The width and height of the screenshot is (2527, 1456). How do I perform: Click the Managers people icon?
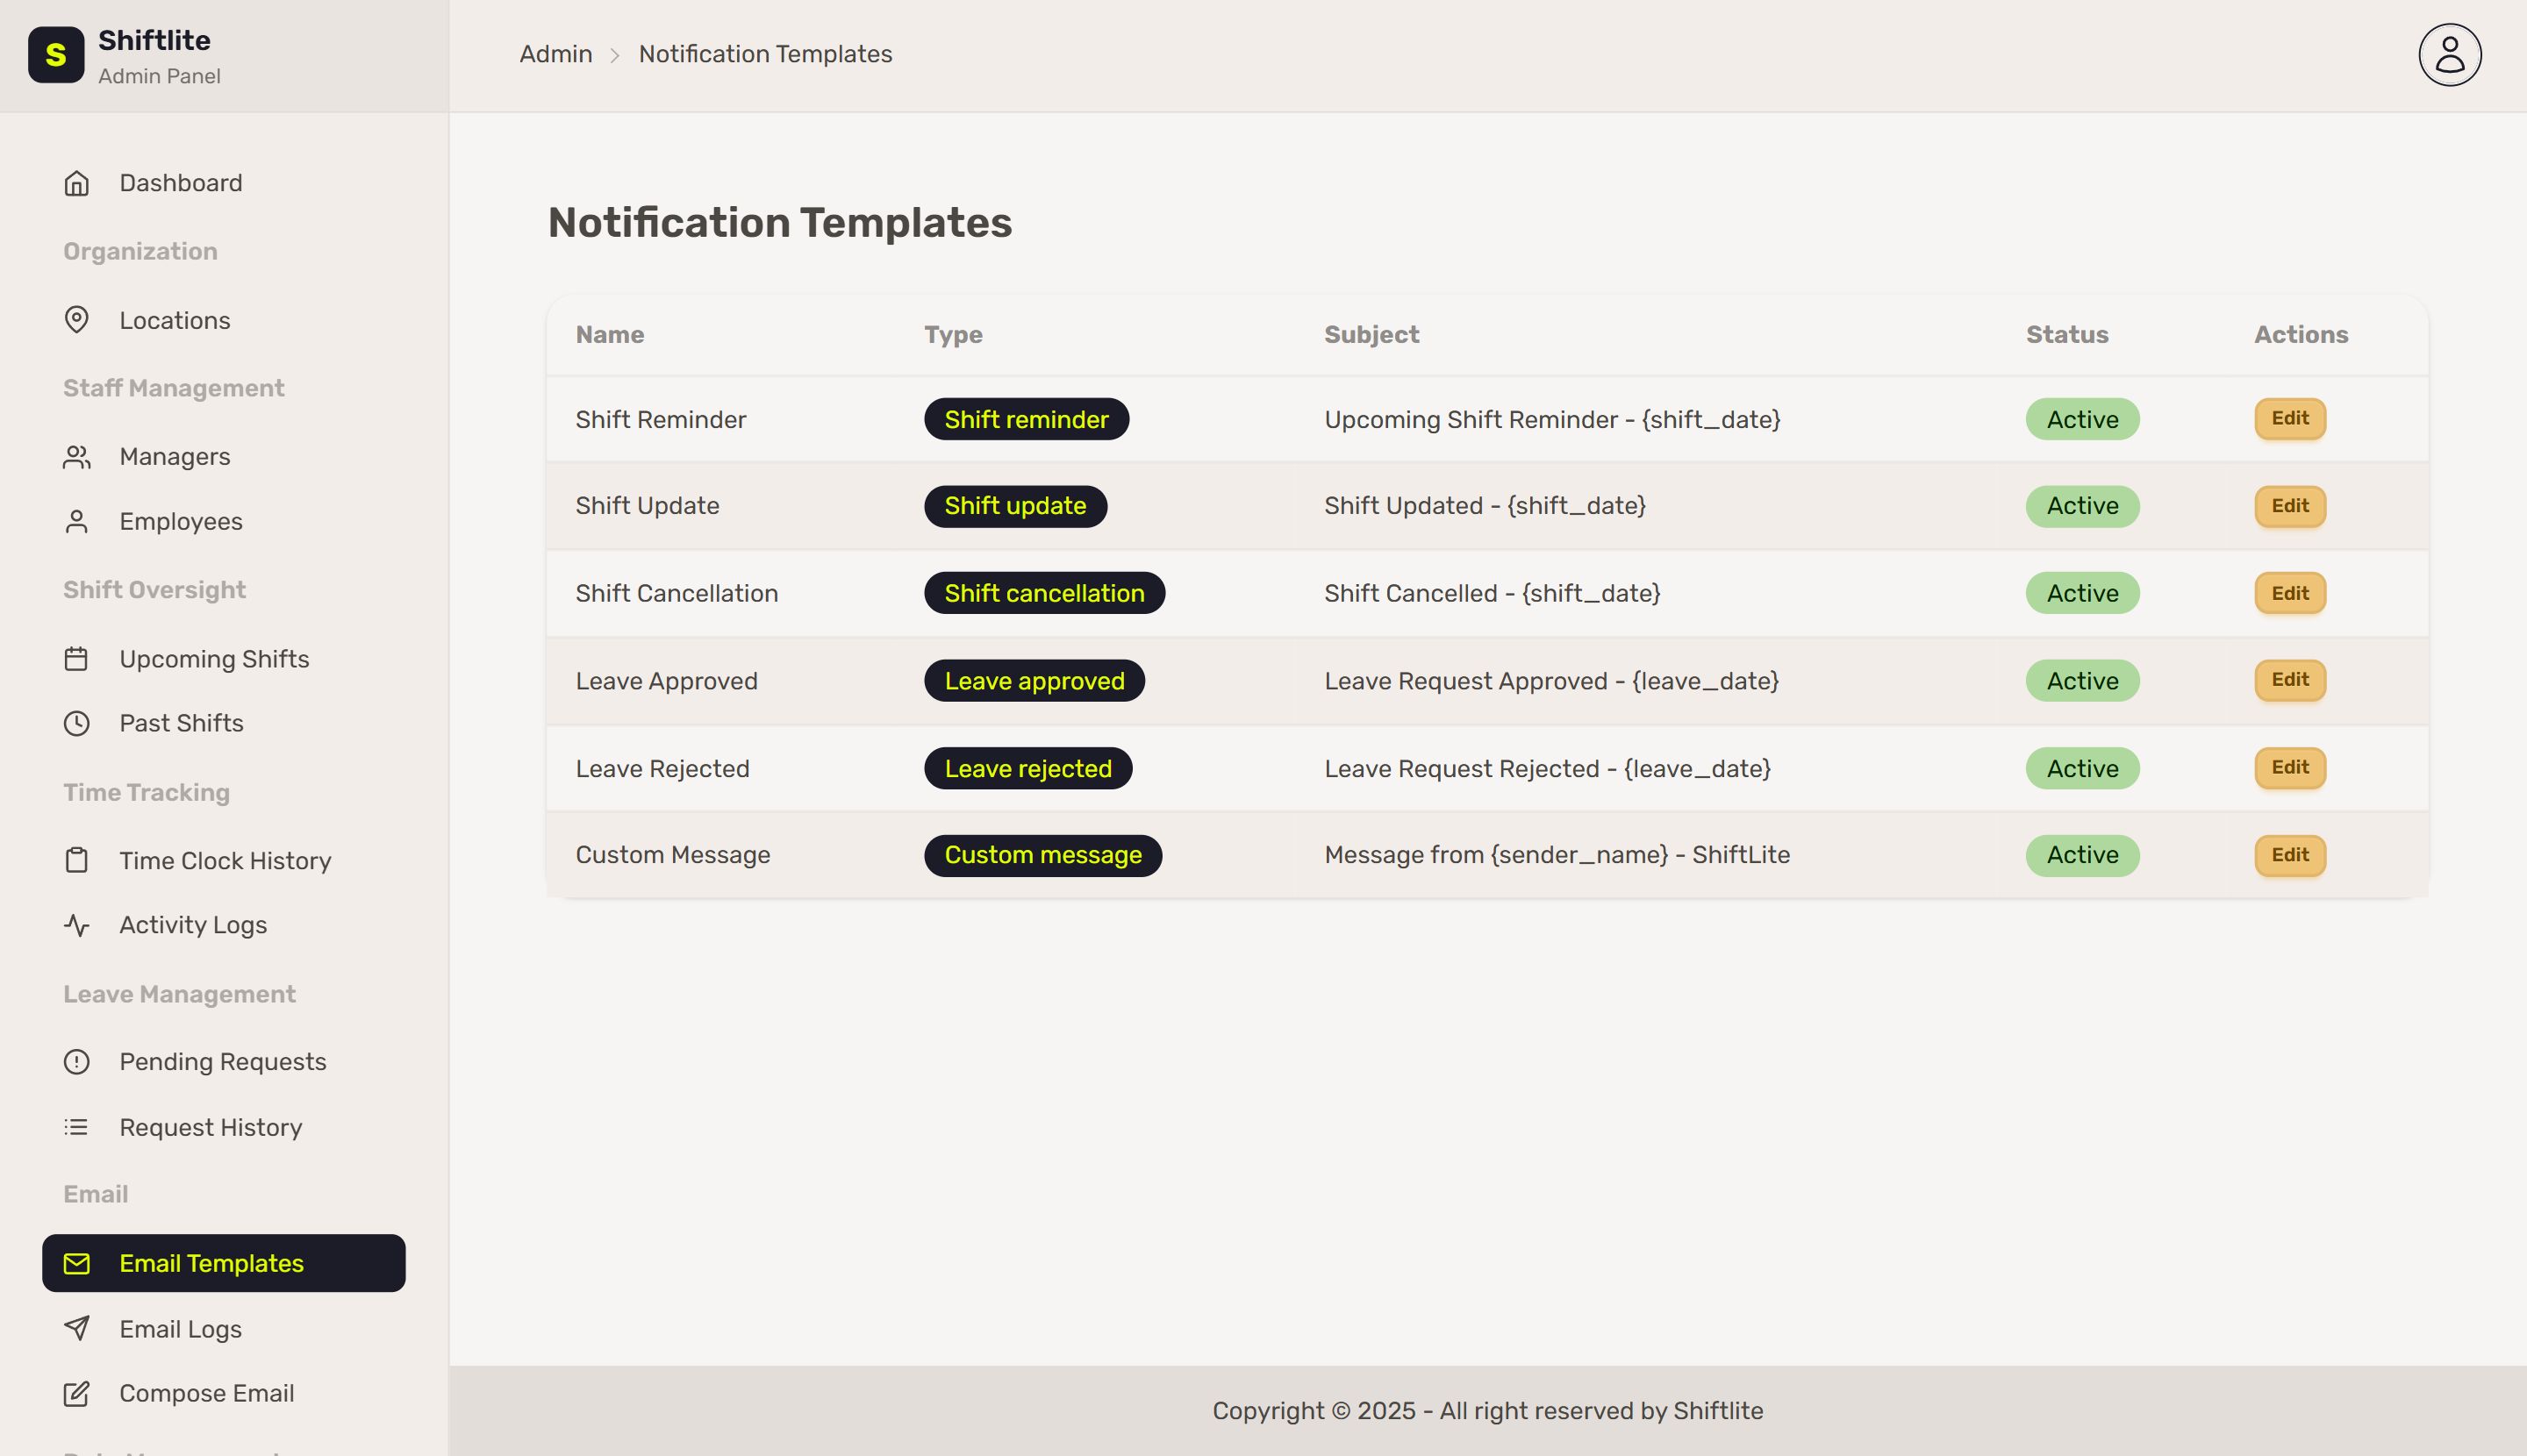(77, 457)
